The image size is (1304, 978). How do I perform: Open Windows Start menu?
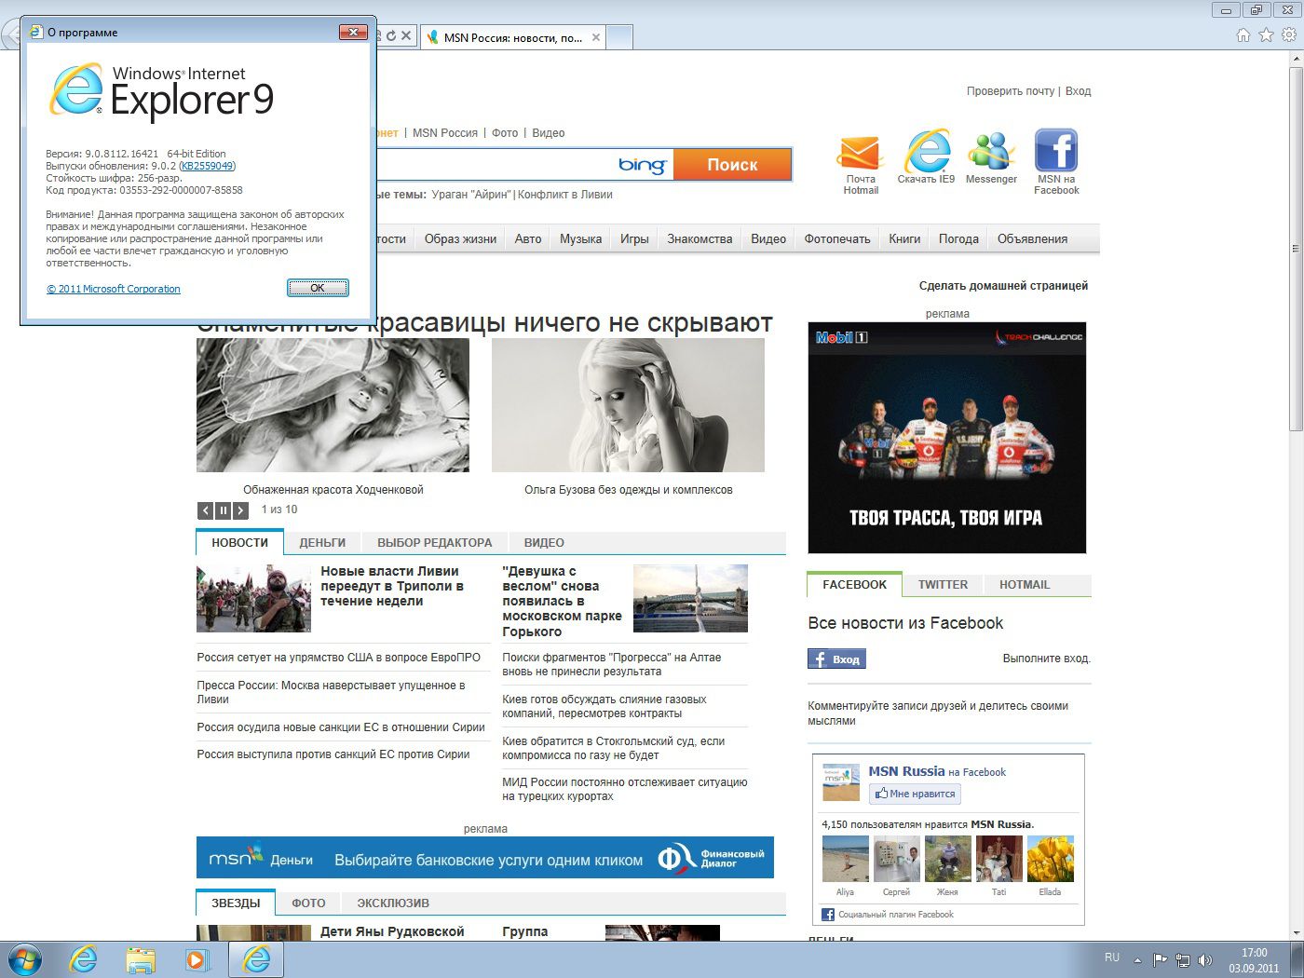[x=24, y=959]
